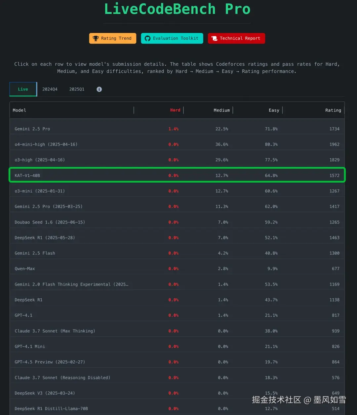Click the Rating column header
This screenshot has width=357, height=415.
(x=333, y=110)
